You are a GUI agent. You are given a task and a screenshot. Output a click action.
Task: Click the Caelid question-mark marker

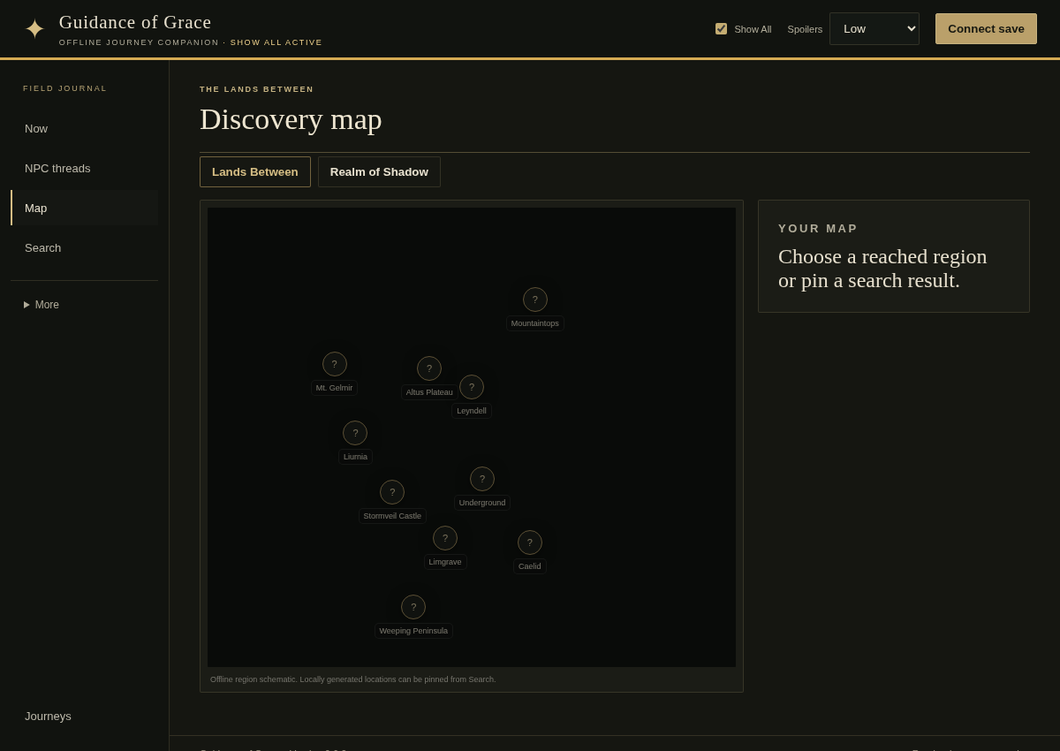pyautogui.click(x=530, y=542)
